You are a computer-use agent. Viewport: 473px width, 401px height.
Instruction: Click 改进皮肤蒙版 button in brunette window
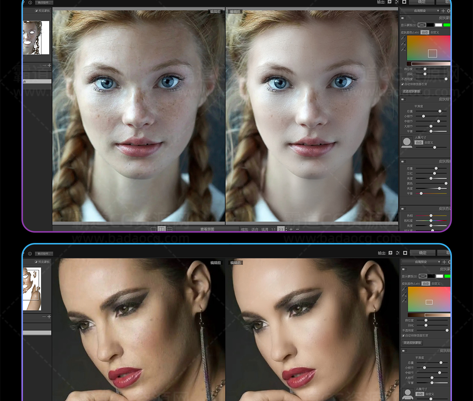[x=412, y=343]
